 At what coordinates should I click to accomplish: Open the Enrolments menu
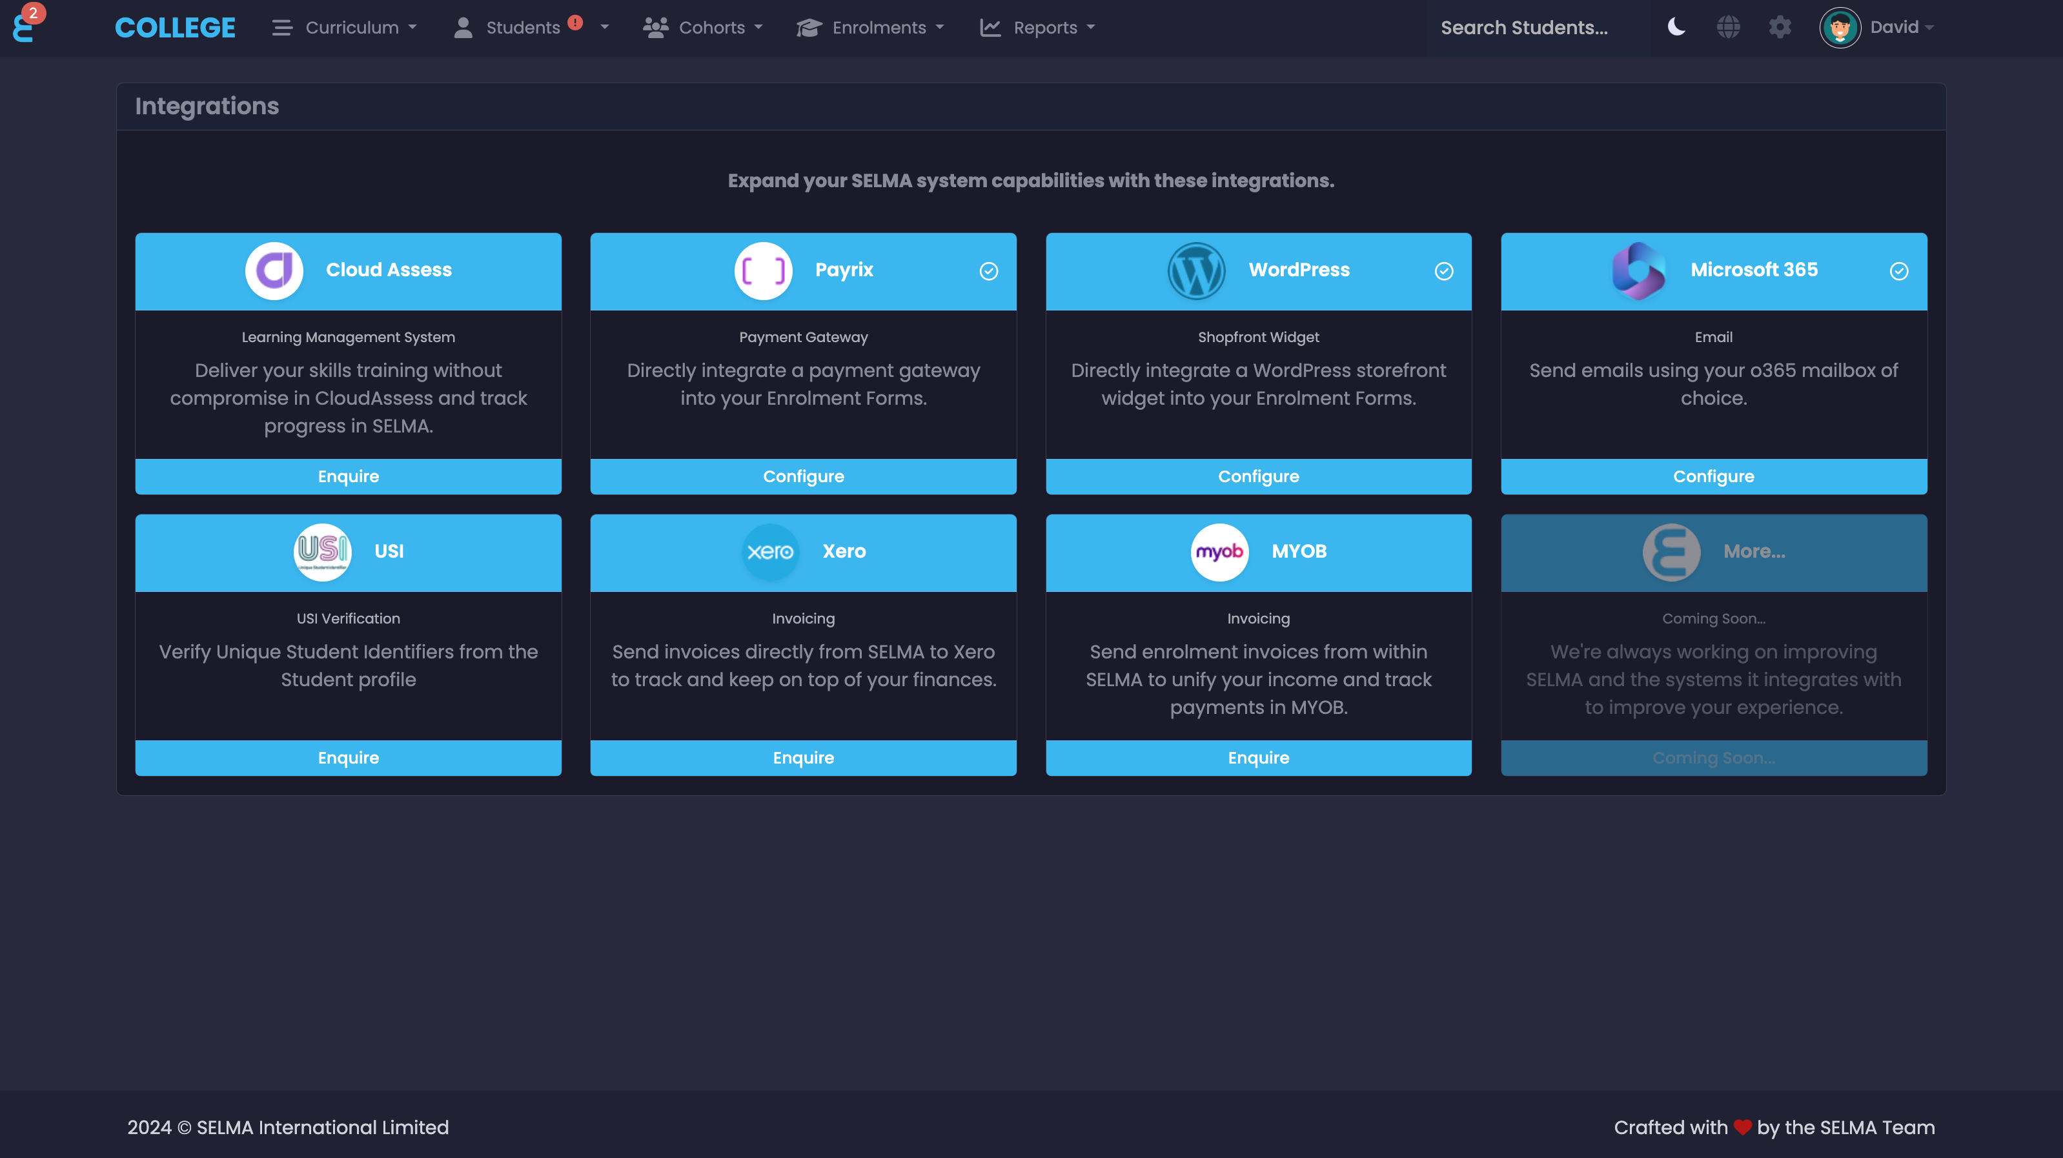coord(871,27)
